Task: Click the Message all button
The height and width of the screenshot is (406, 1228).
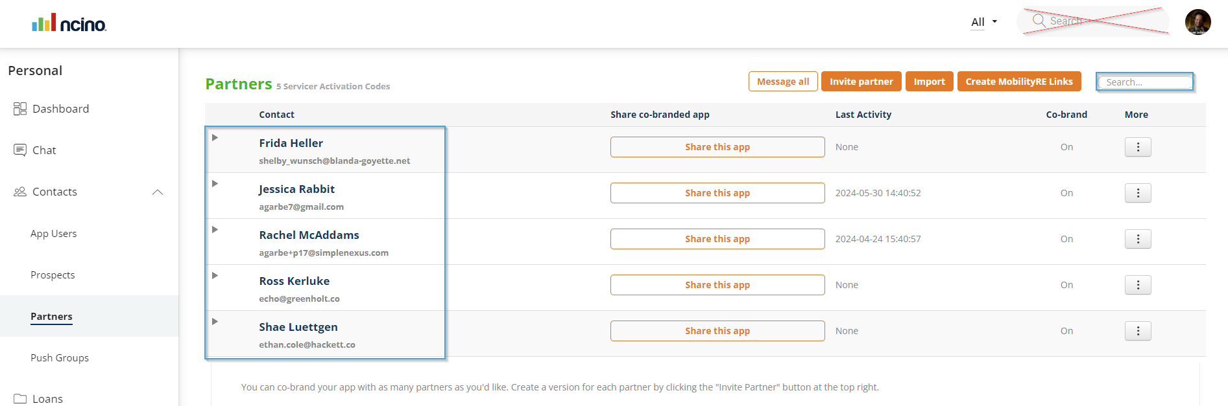Action: point(782,82)
